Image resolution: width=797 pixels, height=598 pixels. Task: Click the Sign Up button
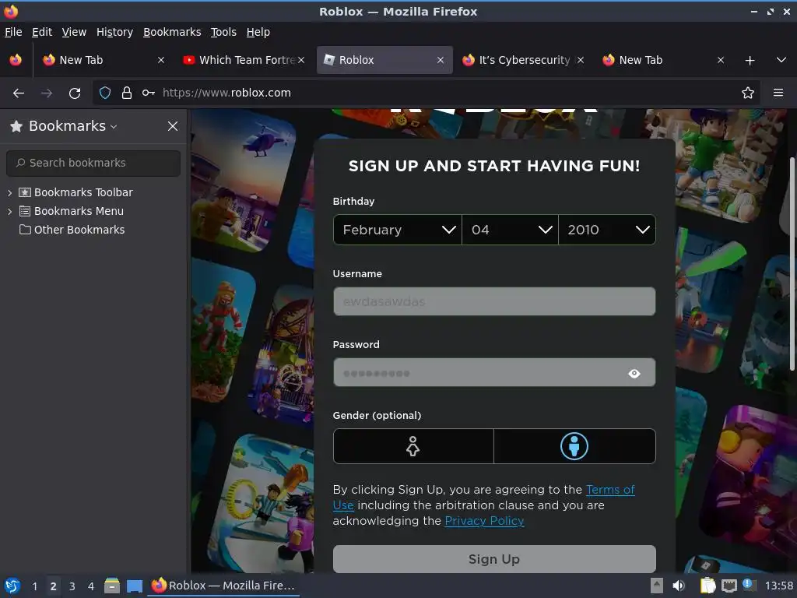(x=494, y=559)
